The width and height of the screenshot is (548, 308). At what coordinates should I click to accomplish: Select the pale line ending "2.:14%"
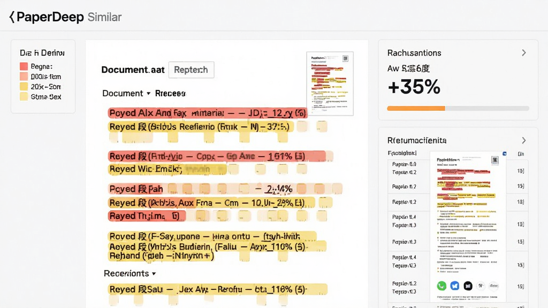tap(225, 189)
